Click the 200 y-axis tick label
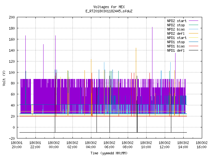Screen dimensions: 208x156 tap(12, 17)
